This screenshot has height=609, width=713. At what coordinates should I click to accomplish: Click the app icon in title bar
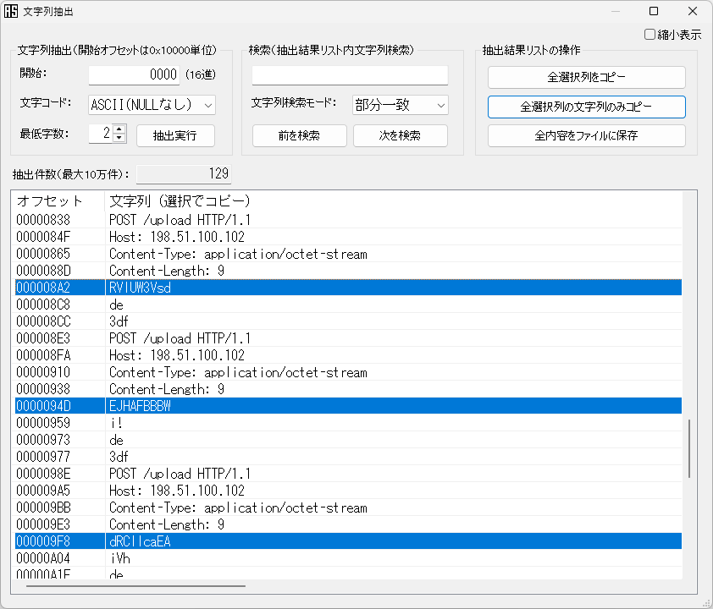(x=11, y=11)
